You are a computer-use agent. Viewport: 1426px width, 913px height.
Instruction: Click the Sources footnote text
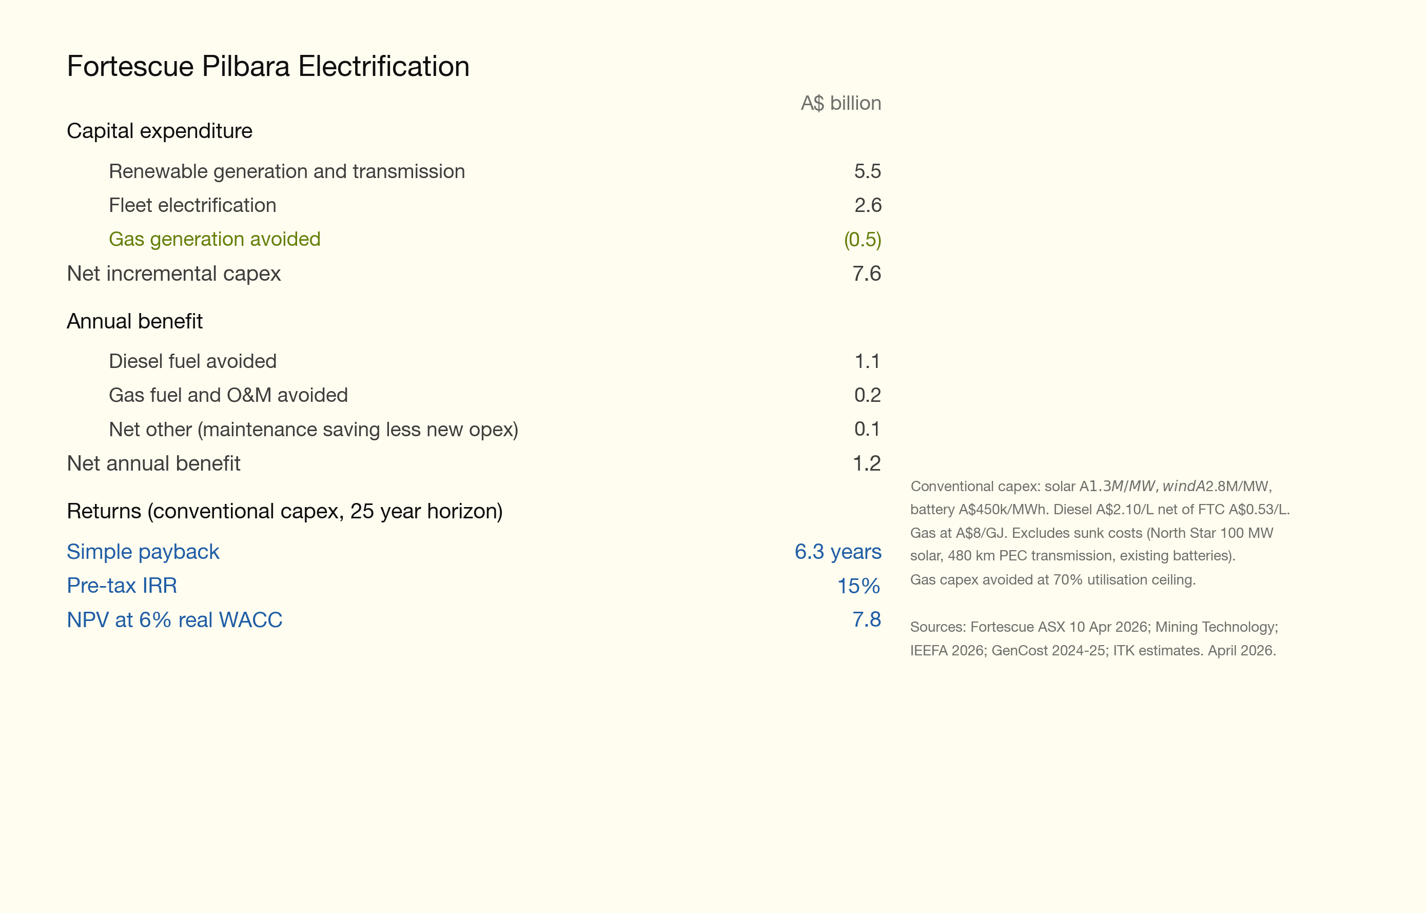pos(1093,638)
